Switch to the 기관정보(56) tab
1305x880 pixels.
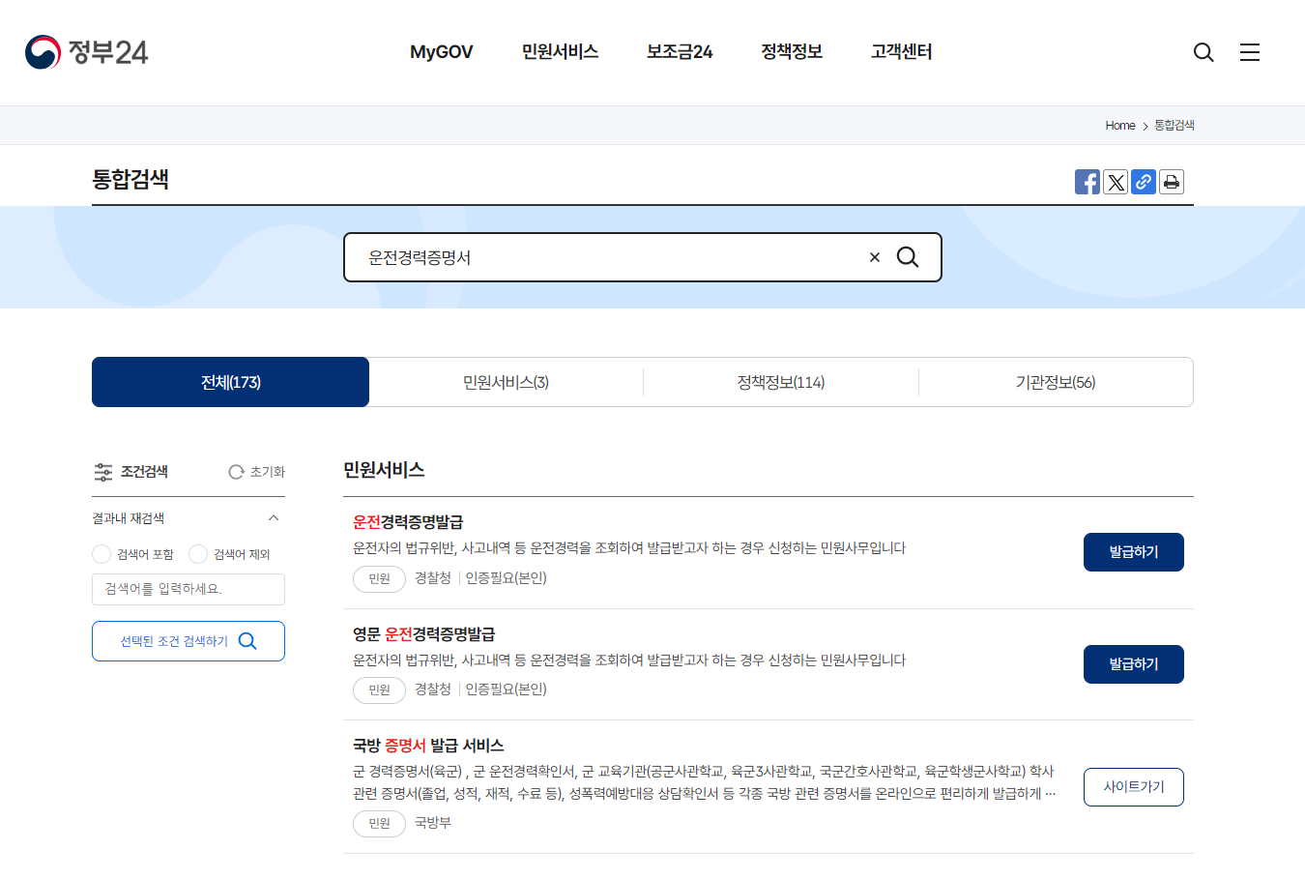point(1056,381)
